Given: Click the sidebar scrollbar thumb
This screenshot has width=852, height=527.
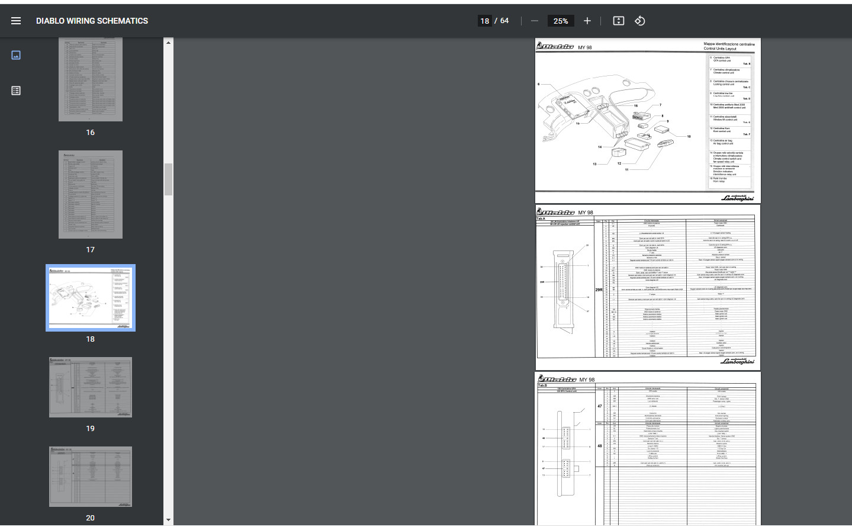Looking at the screenshot, I should point(168,179).
